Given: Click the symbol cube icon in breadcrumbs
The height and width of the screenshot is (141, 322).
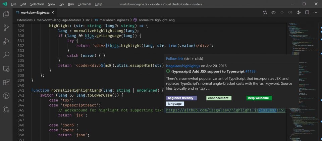Looking at the screenshot, I should point(135,20).
